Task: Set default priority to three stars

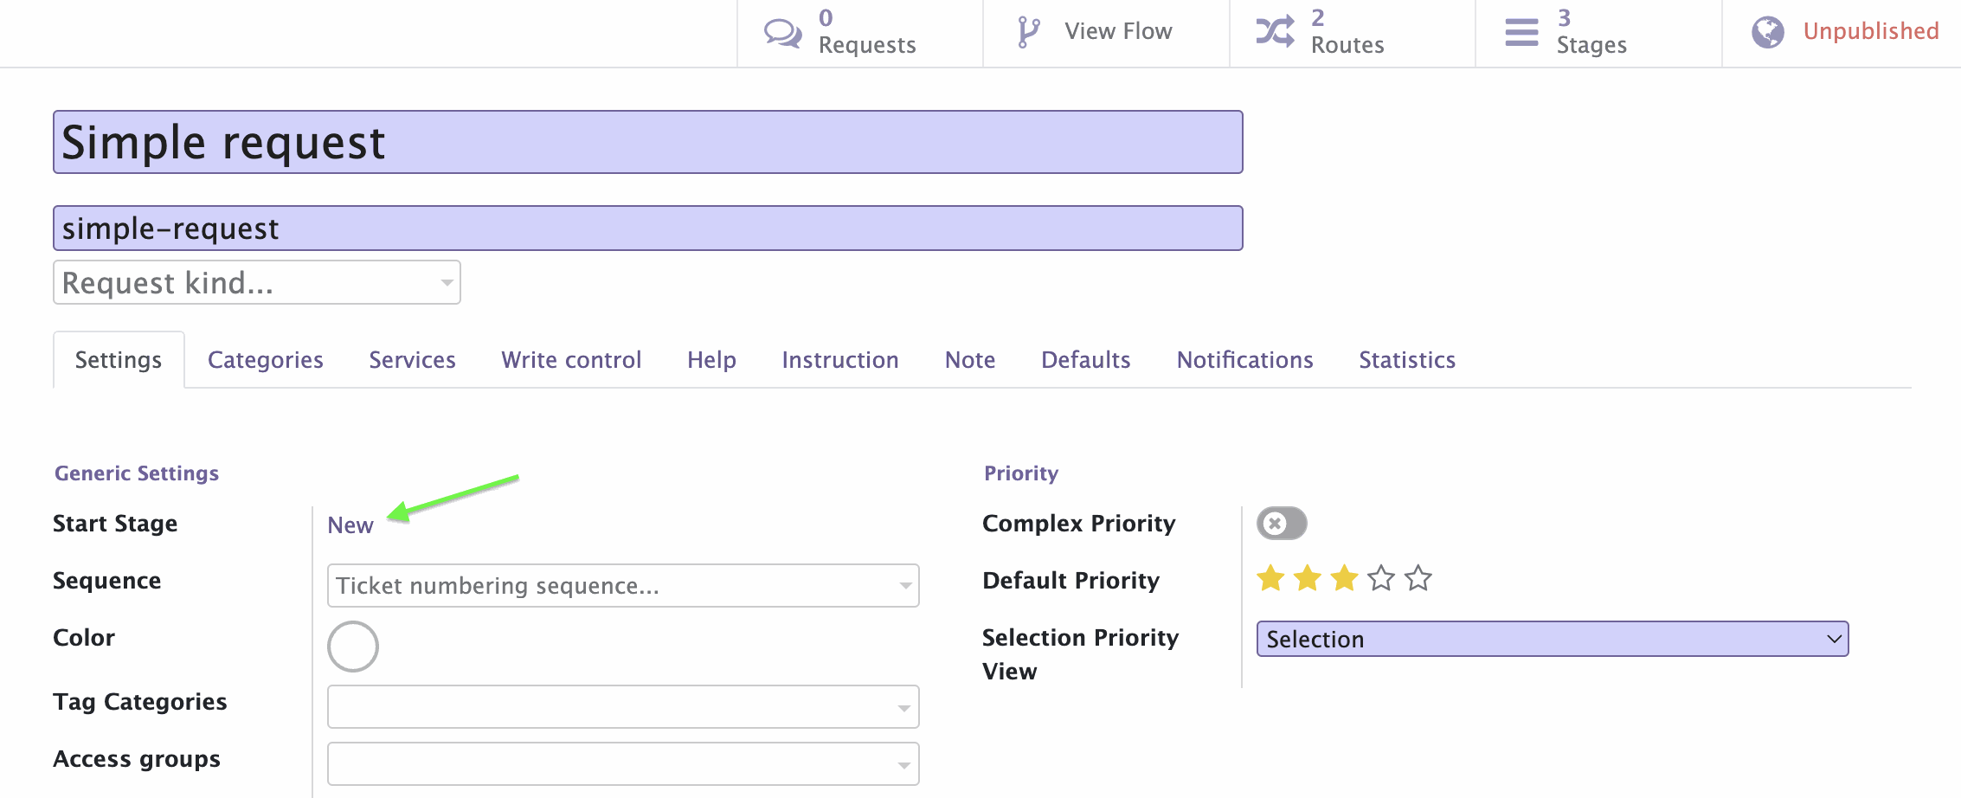Action: 1344,577
